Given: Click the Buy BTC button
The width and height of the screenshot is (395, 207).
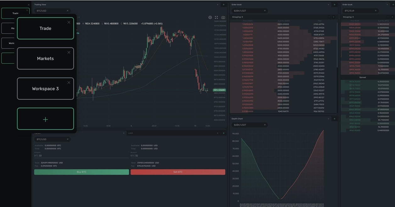Looking at the screenshot, I should [81, 172].
